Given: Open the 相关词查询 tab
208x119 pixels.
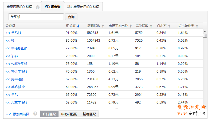Looking at the screenshot, I should pyautogui.click(x=52, y=7).
